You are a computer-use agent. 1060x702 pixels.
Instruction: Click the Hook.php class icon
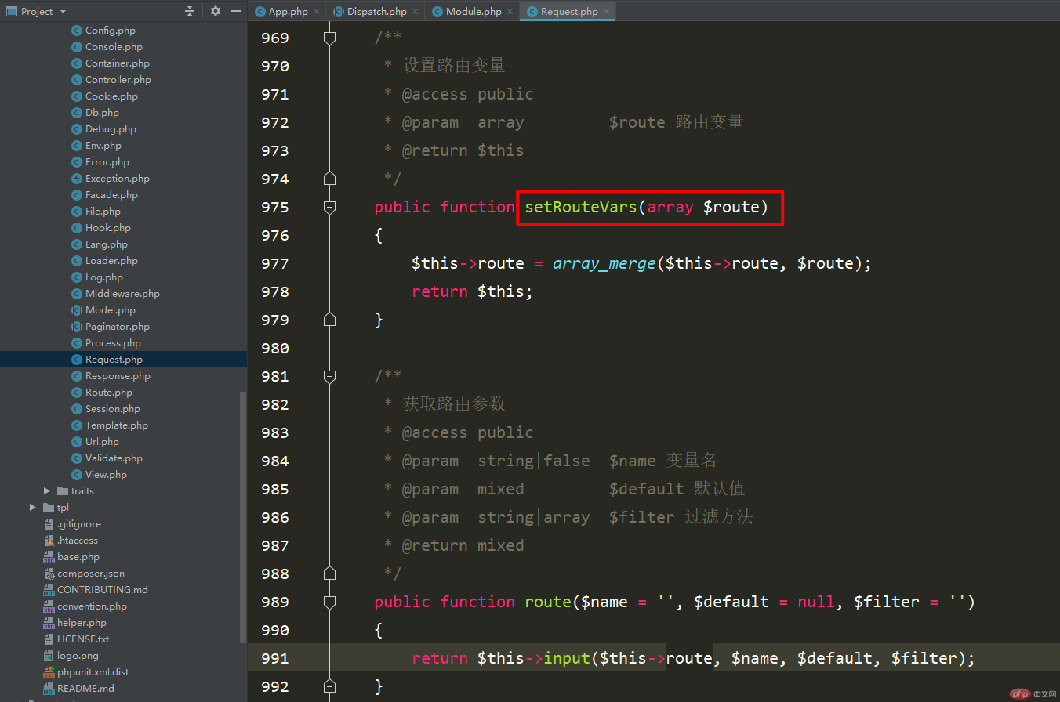click(x=77, y=227)
